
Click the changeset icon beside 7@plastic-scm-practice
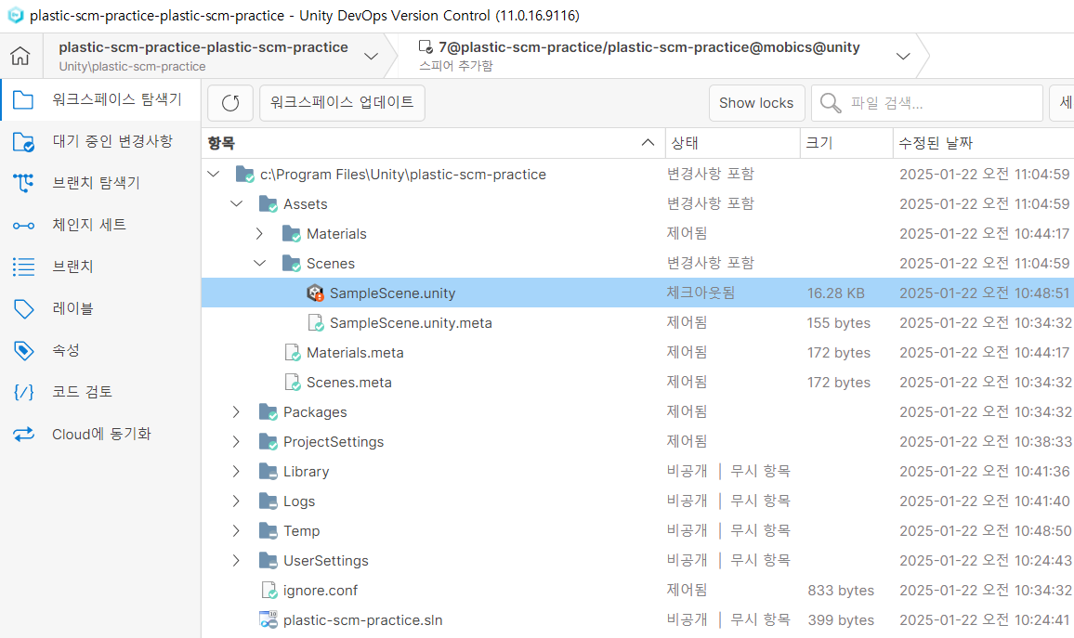point(426,47)
